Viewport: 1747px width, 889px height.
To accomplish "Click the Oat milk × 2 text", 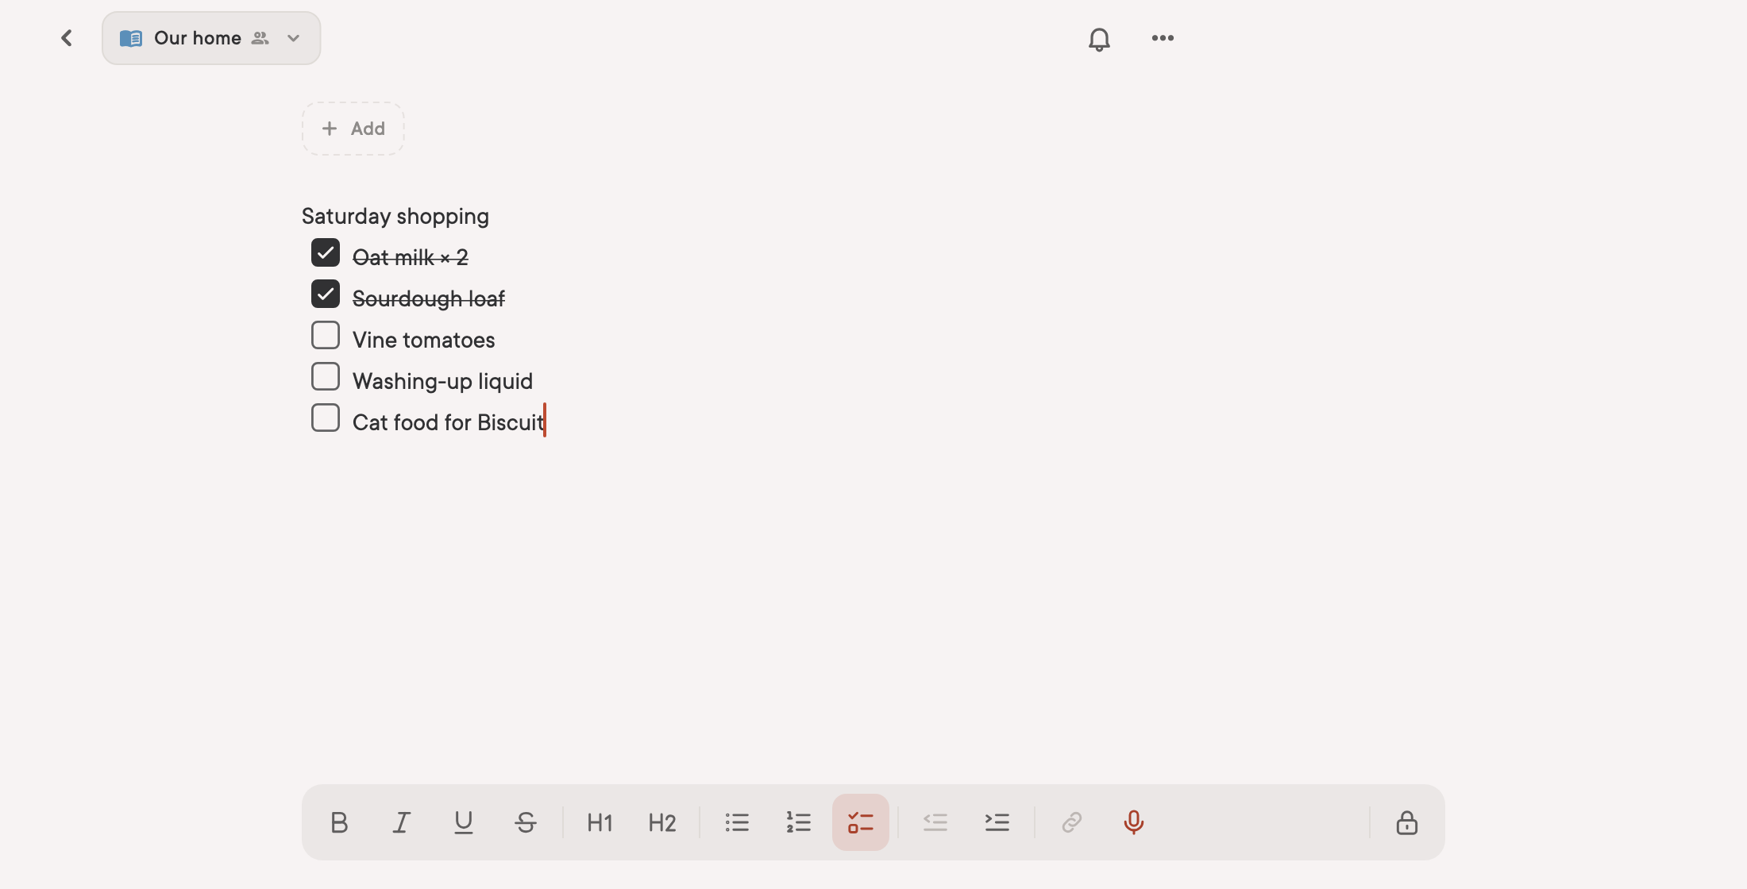I will (411, 257).
